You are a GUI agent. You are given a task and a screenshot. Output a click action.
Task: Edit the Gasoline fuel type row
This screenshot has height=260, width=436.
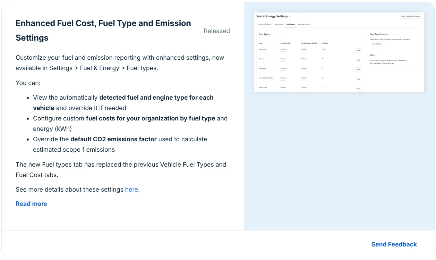[x=359, y=50]
